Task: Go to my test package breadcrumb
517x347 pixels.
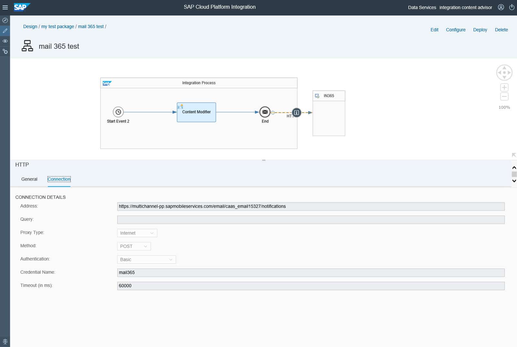Action: [58, 26]
